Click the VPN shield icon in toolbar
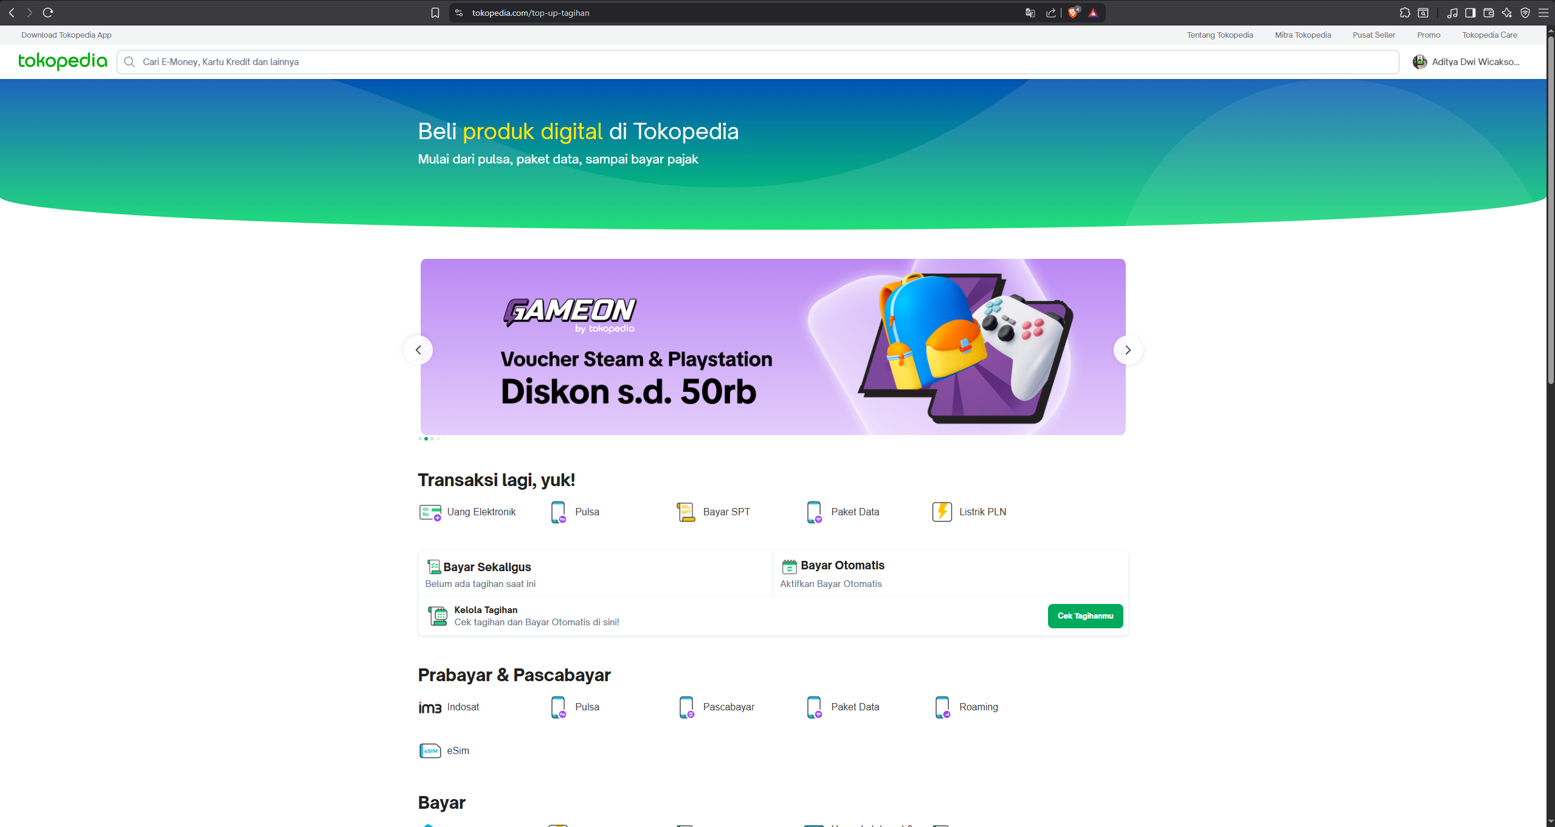Image resolution: width=1555 pixels, height=827 pixels. tap(1525, 13)
